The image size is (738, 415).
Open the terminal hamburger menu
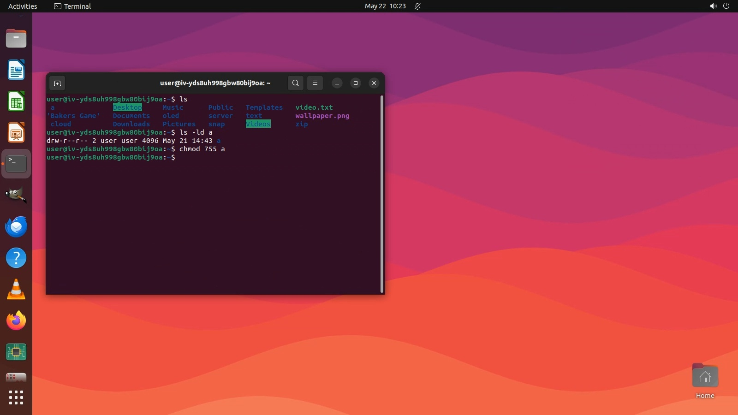click(x=315, y=83)
